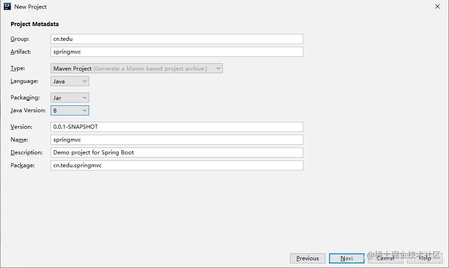
Task: Open Help for the project wizard
Action: 425,258
